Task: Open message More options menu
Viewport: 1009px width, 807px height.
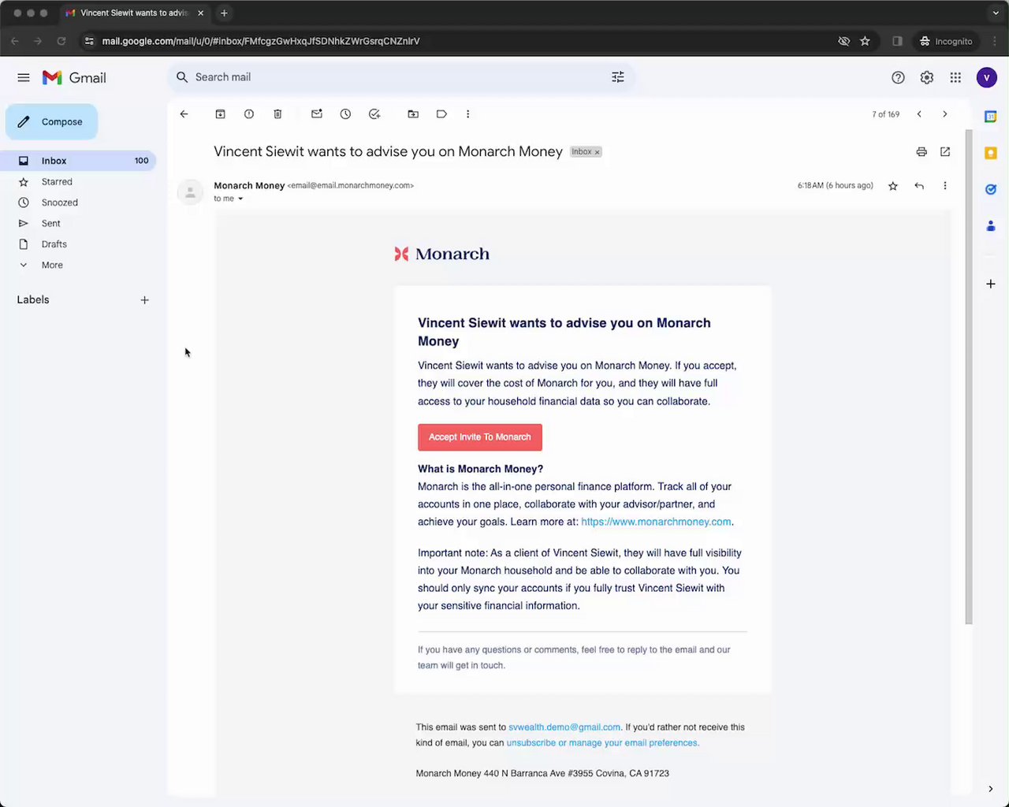Action: 945,186
